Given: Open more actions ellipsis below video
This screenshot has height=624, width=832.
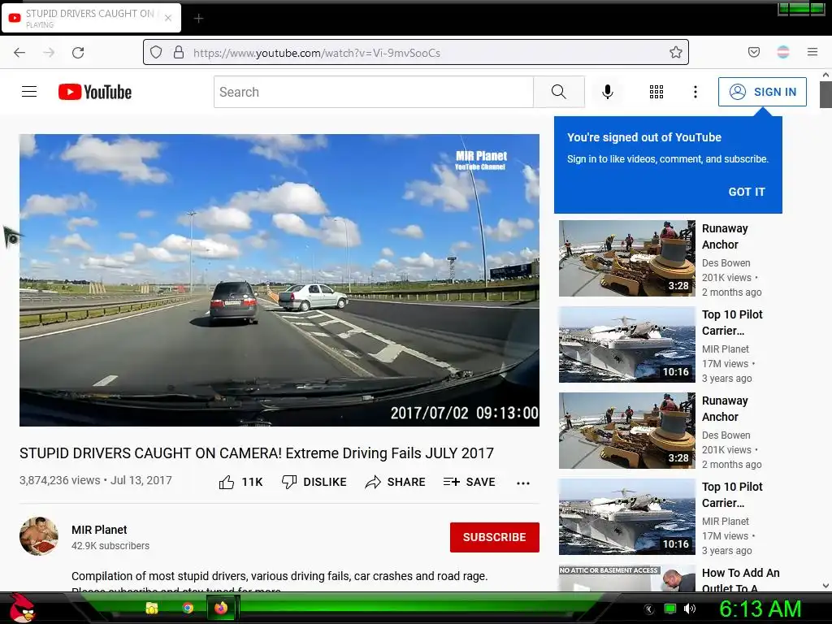Looking at the screenshot, I should pyautogui.click(x=523, y=483).
